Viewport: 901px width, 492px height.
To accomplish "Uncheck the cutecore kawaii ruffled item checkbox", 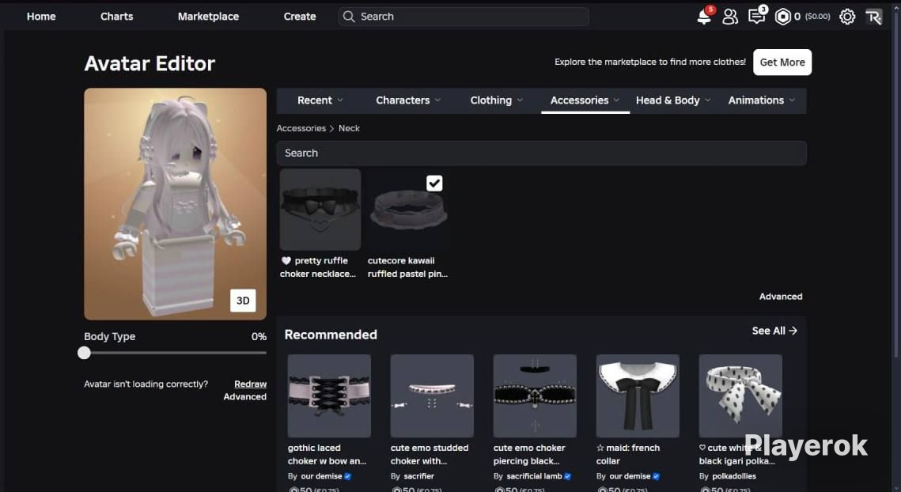I will click(x=434, y=184).
